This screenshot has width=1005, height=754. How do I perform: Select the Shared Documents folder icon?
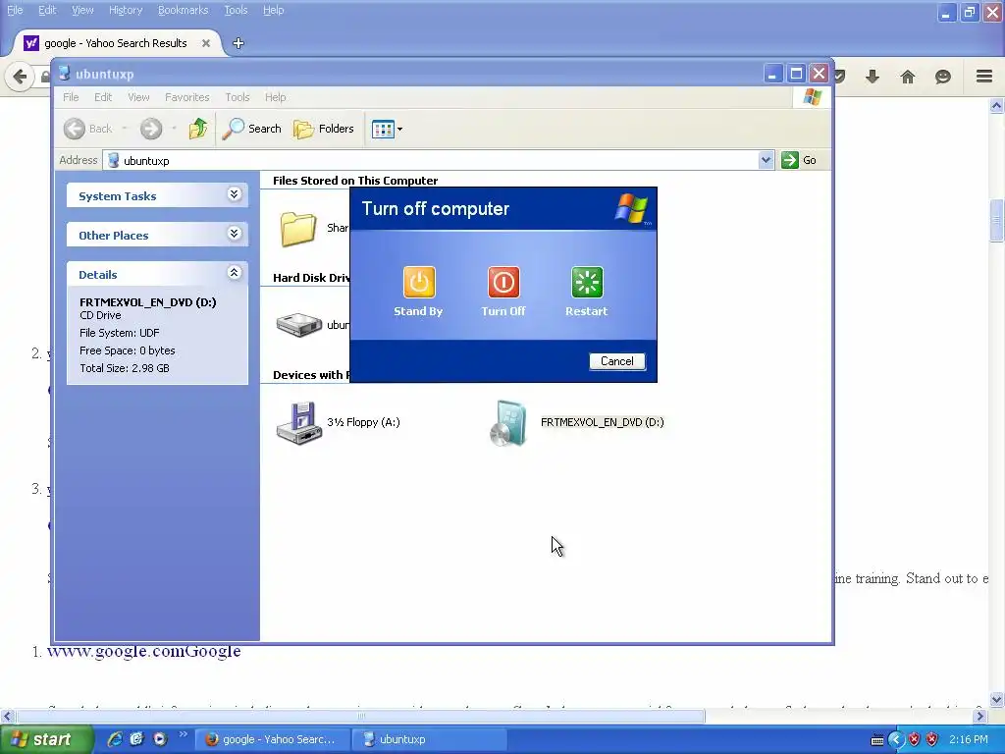tap(298, 229)
